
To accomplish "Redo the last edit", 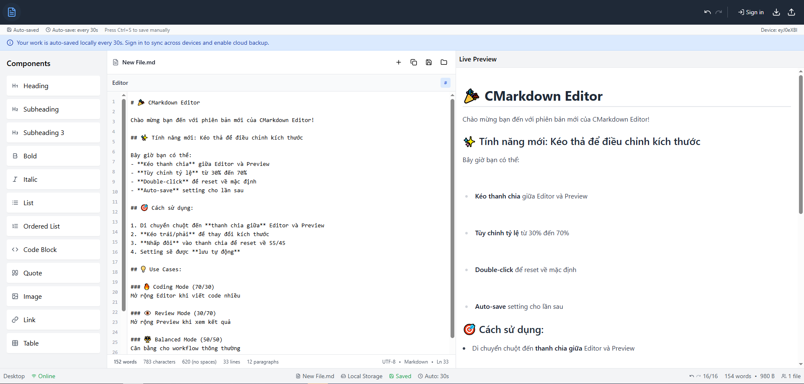I will 719,12.
